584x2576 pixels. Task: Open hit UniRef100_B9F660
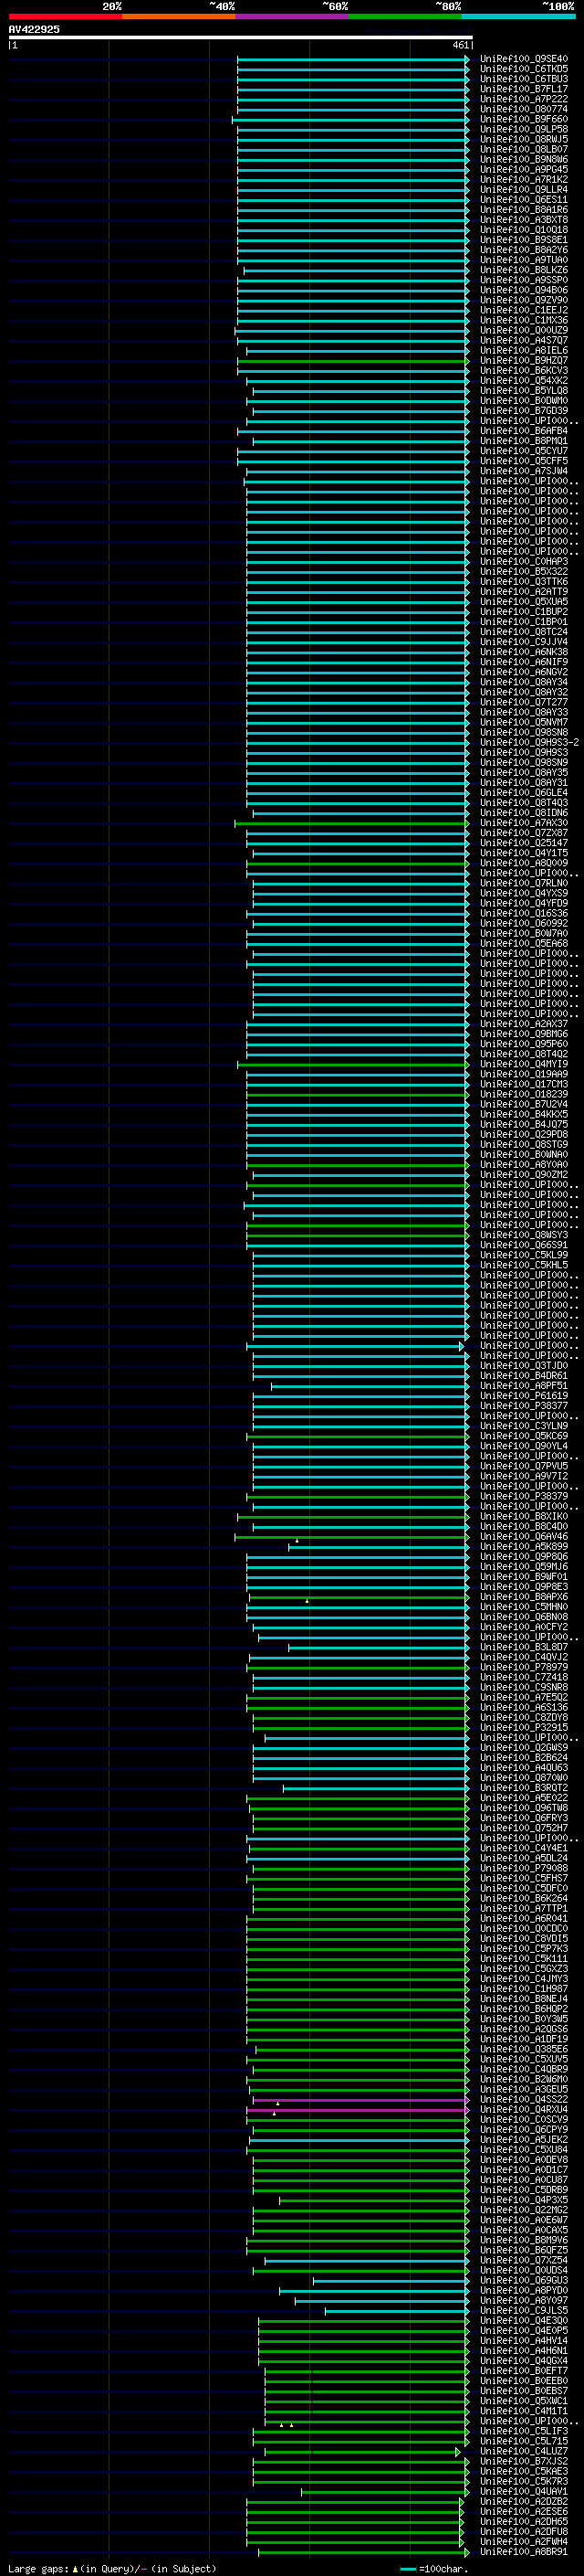[x=523, y=119]
